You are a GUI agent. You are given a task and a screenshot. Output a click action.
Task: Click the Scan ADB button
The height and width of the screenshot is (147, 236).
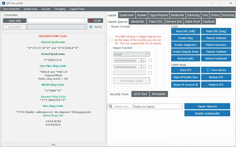click(x=15, y=21)
